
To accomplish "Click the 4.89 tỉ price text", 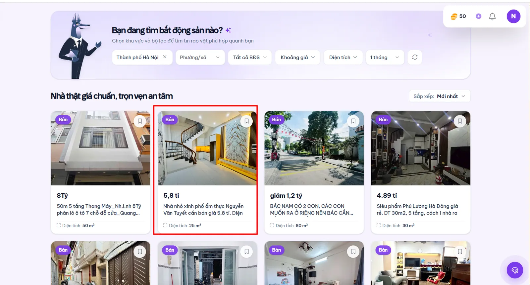I will (x=387, y=195).
